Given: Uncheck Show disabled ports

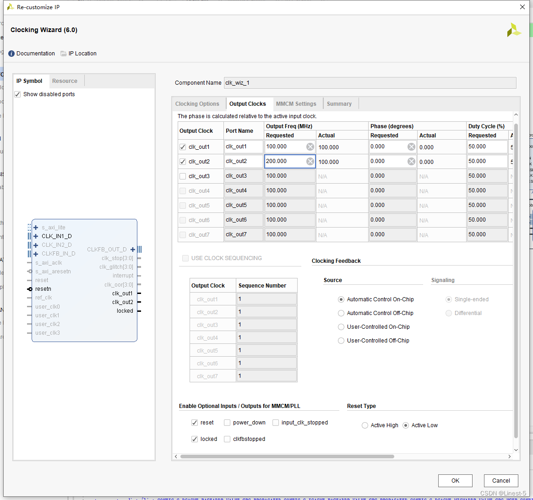Looking at the screenshot, I should (18, 94).
